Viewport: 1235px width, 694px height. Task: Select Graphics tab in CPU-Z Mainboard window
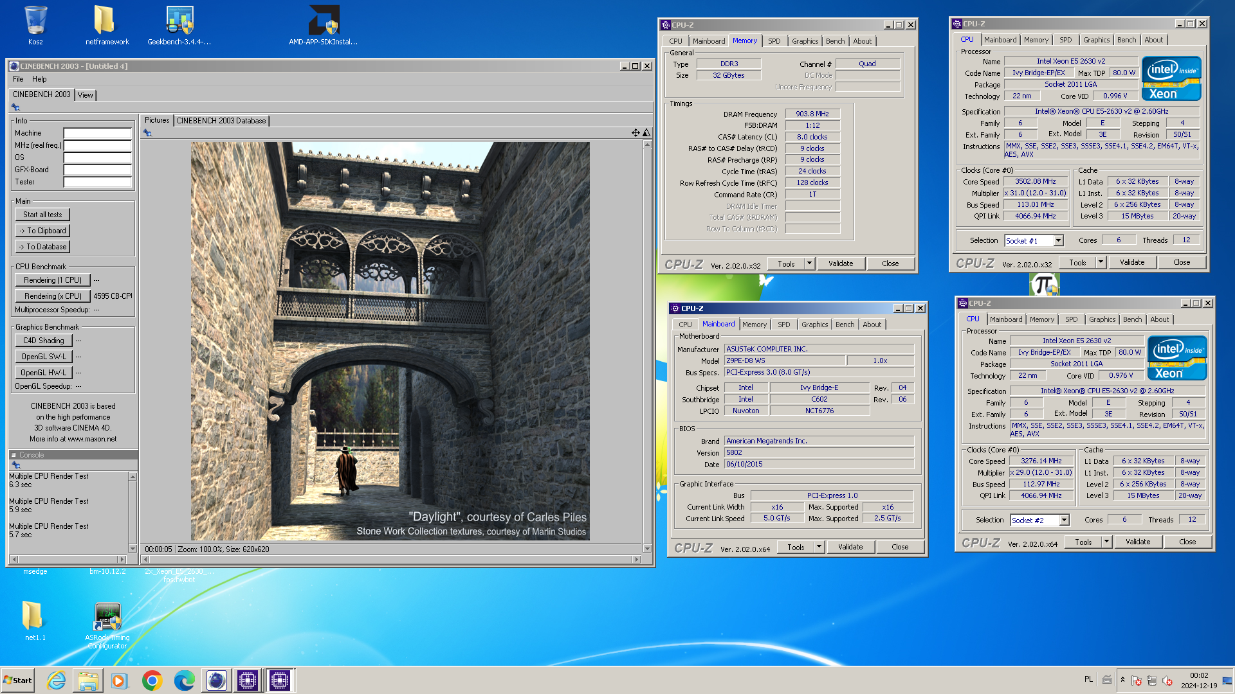coord(815,325)
